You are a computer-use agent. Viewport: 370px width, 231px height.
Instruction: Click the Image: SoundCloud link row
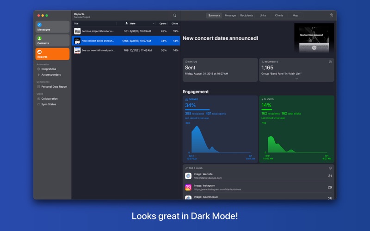tap(259, 197)
